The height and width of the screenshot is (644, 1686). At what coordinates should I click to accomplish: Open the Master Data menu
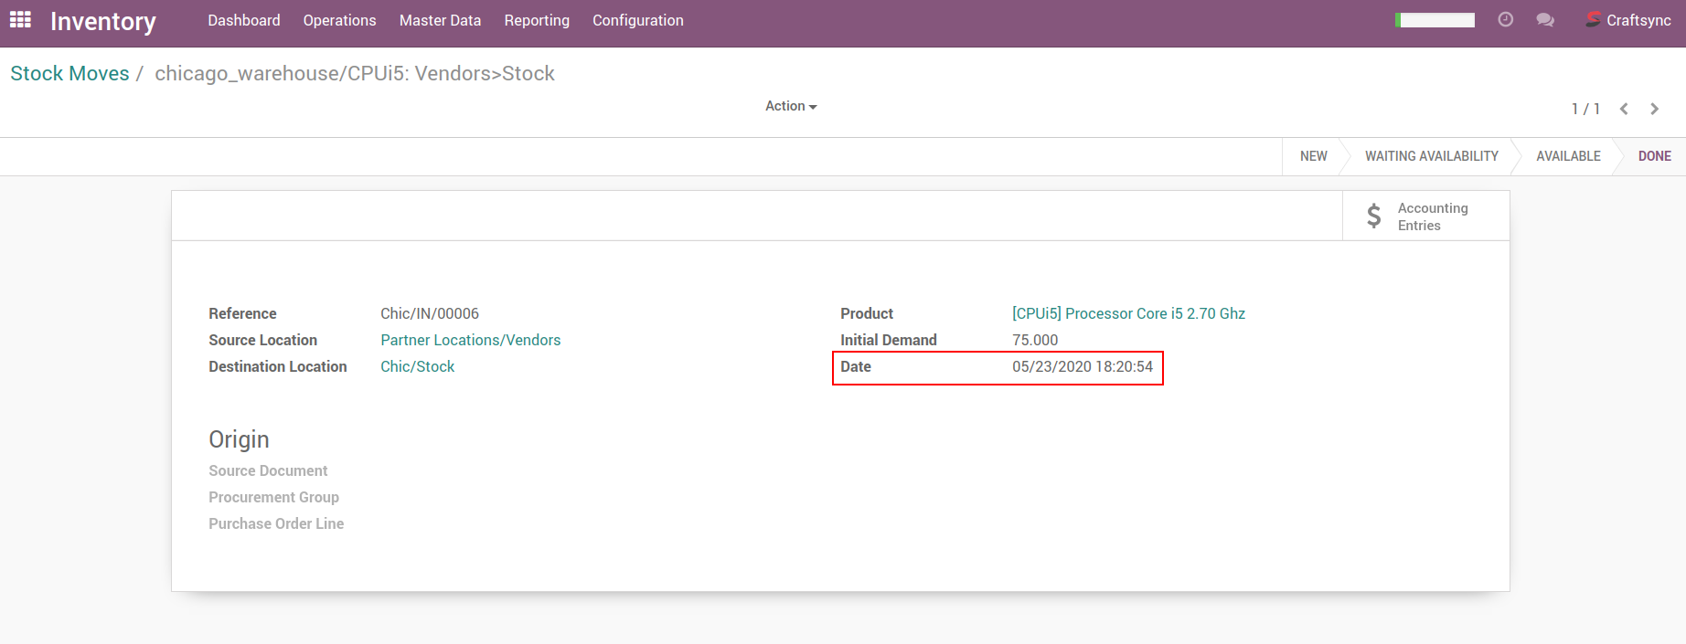(440, 20)
